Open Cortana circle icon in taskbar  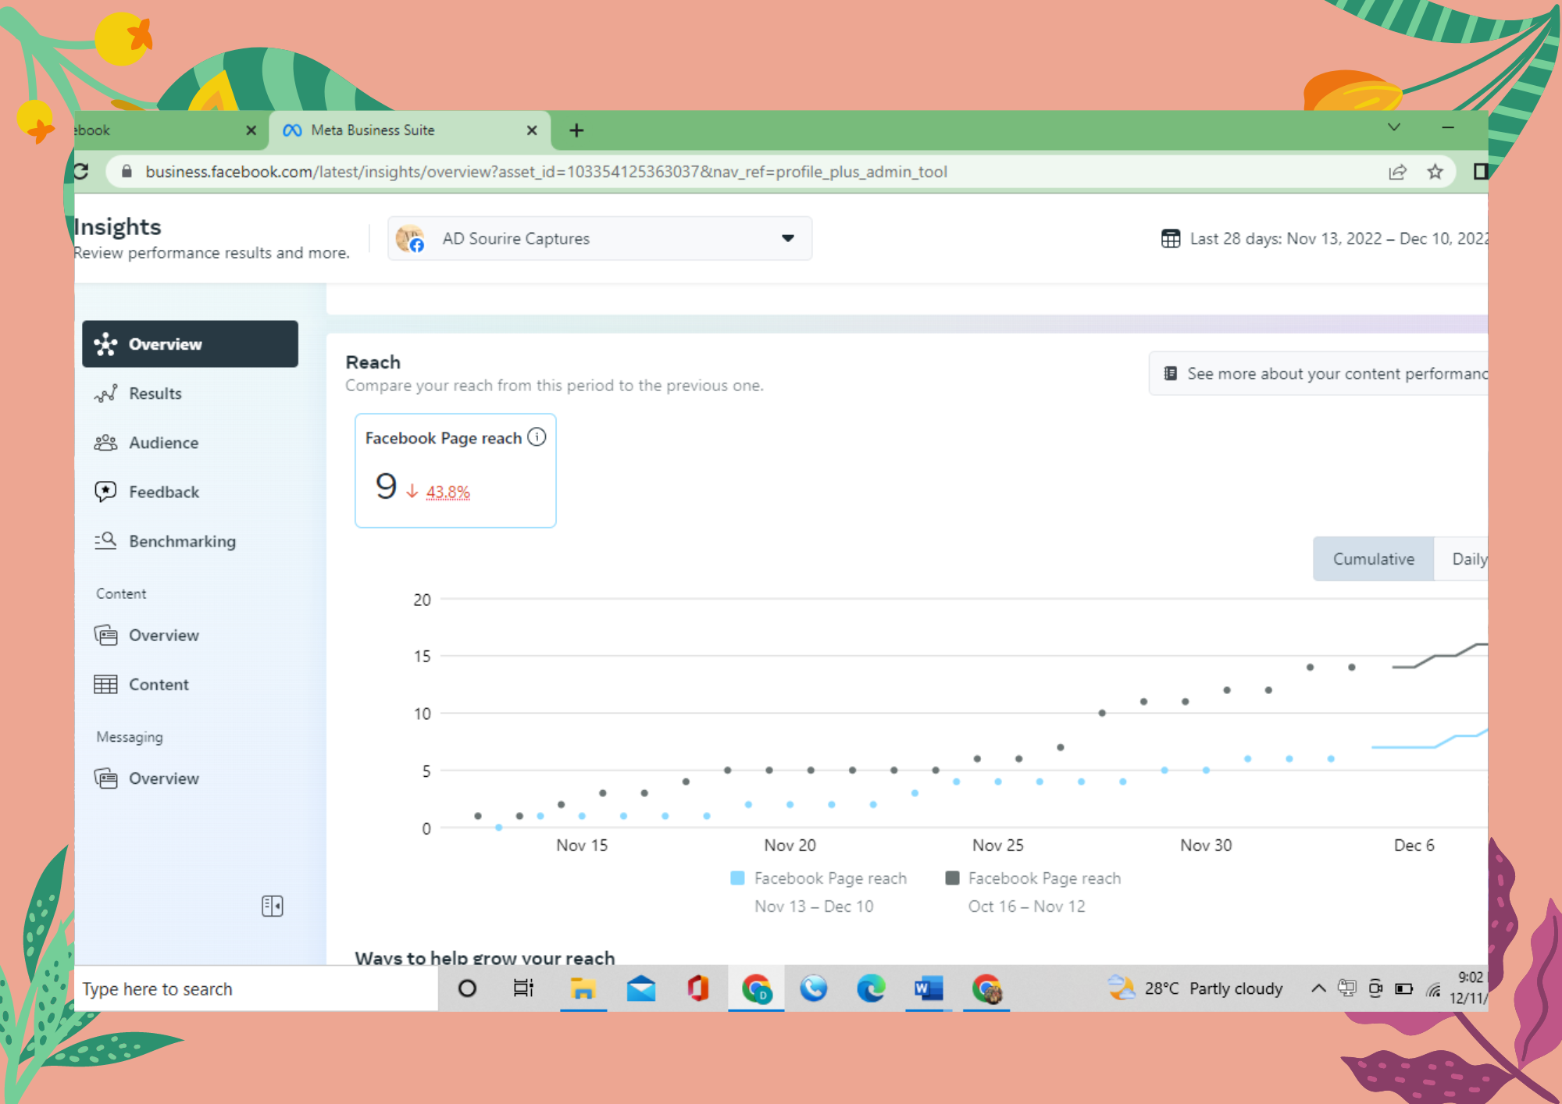pyautogui.click(x=467, y=988)
